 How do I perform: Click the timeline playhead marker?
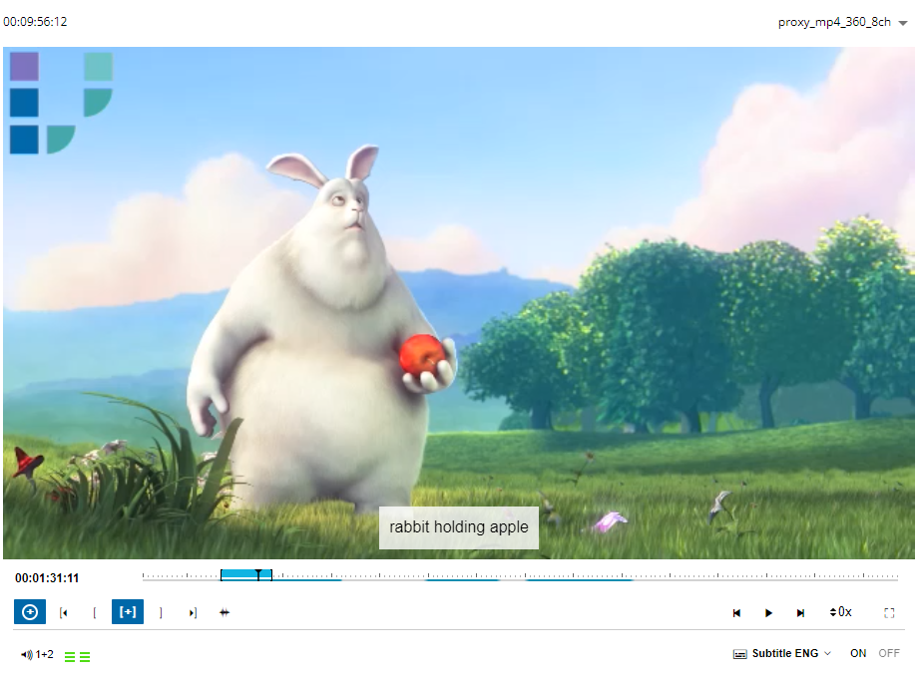click(x=258, y=574)
